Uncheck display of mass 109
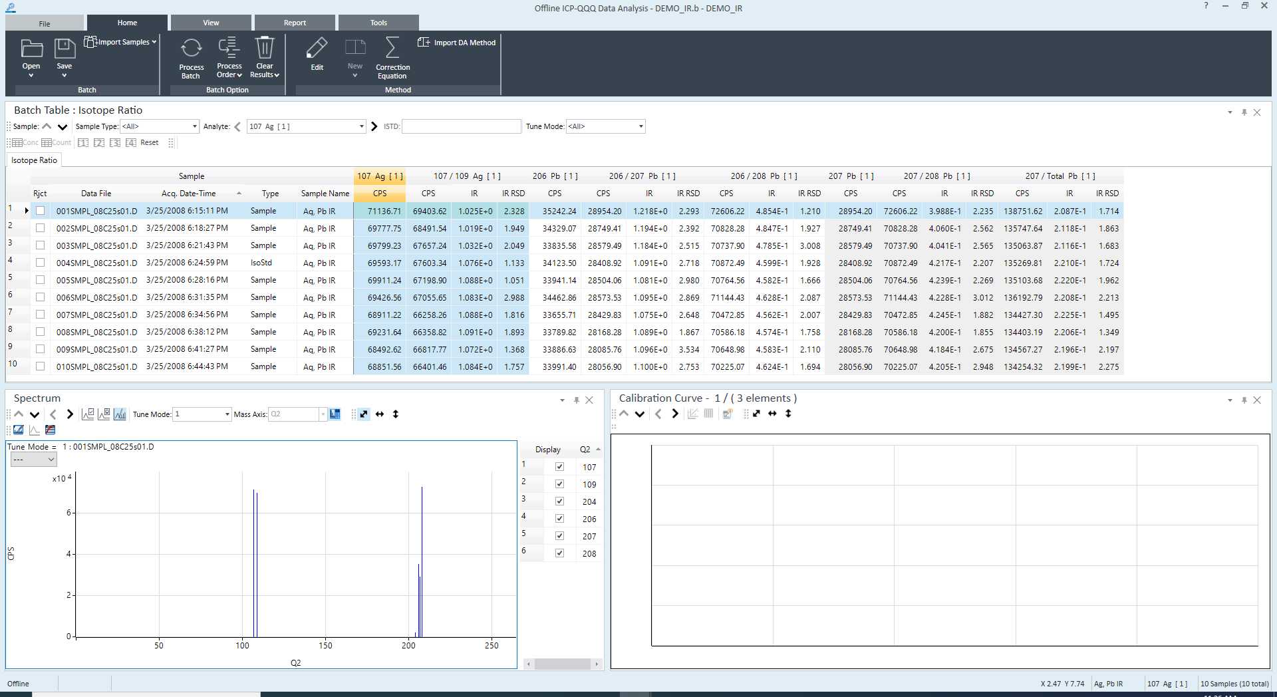Viewport: 1277px width, 697px height. 559,484
